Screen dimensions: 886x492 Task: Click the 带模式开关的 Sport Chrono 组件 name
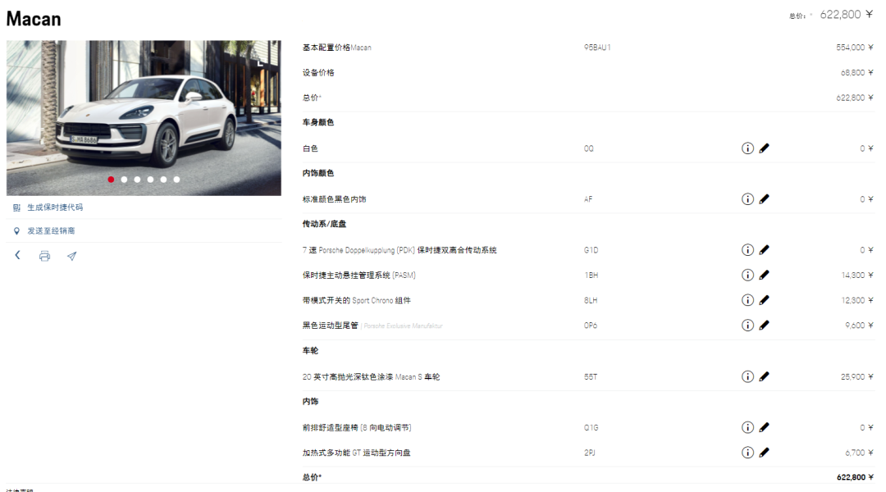pos(357,300)
